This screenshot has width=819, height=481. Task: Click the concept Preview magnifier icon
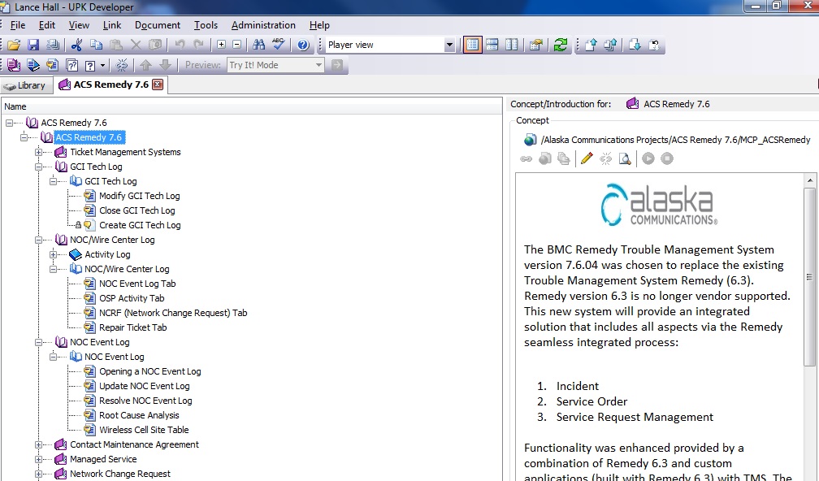625,158
